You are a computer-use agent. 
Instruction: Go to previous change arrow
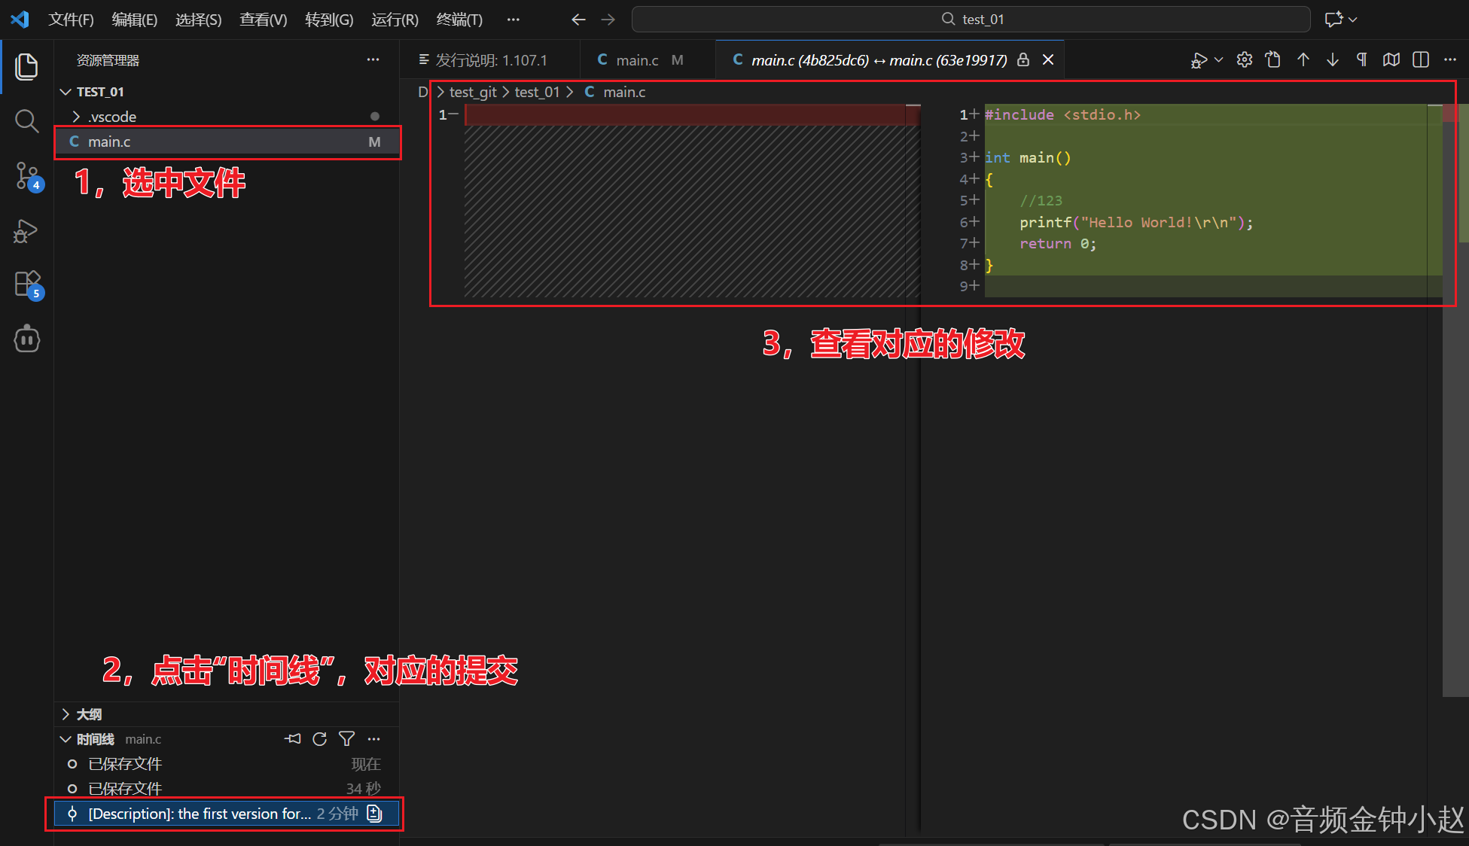(x=1303, y=60)
